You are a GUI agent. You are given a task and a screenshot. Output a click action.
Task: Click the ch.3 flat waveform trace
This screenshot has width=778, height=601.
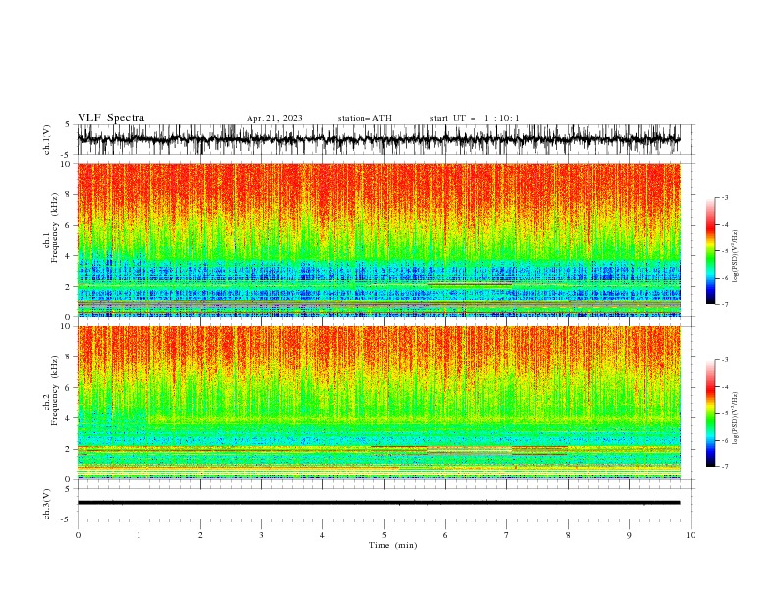[x=378, y=503]
